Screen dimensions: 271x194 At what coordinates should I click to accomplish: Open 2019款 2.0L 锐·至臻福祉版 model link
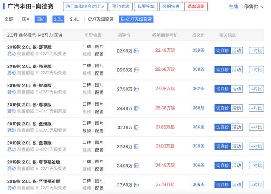click(33, 181)
